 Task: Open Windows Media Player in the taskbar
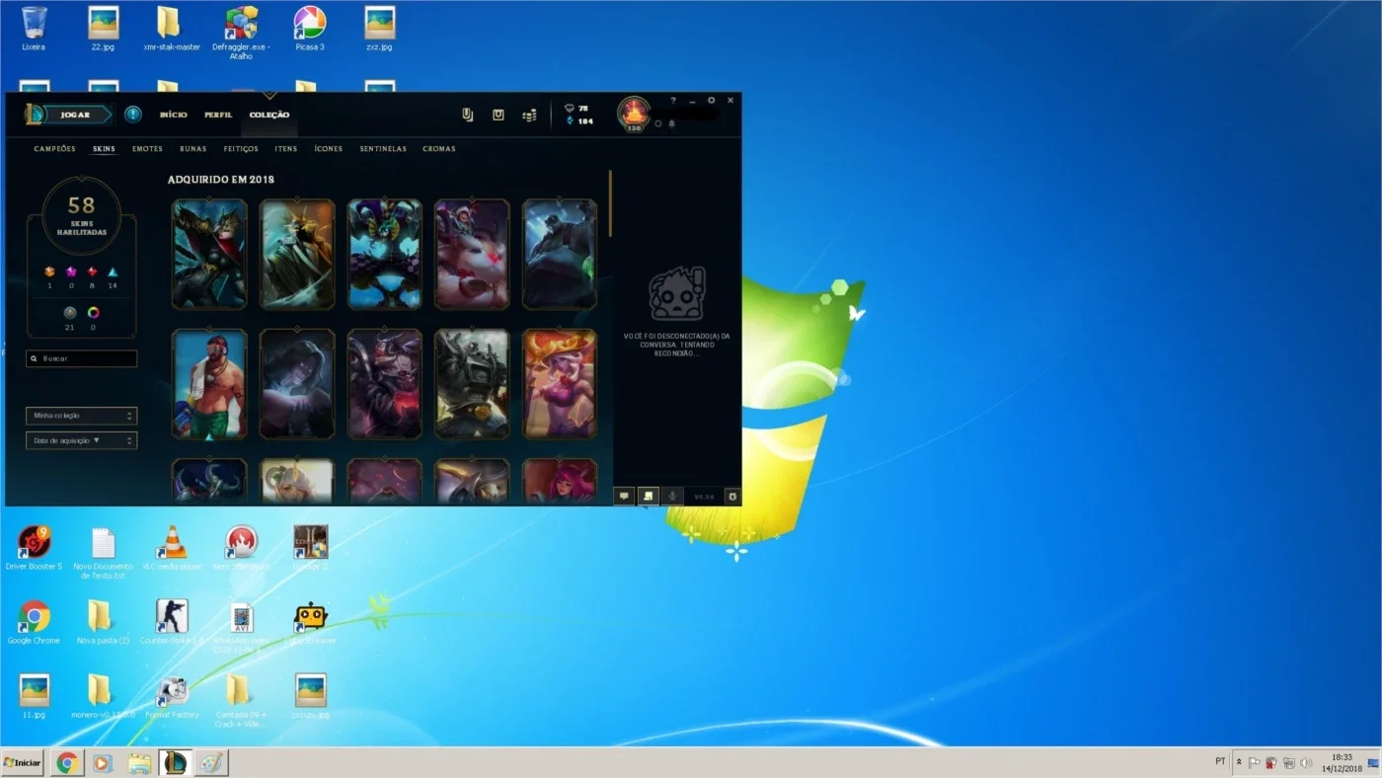pos(102,762)
